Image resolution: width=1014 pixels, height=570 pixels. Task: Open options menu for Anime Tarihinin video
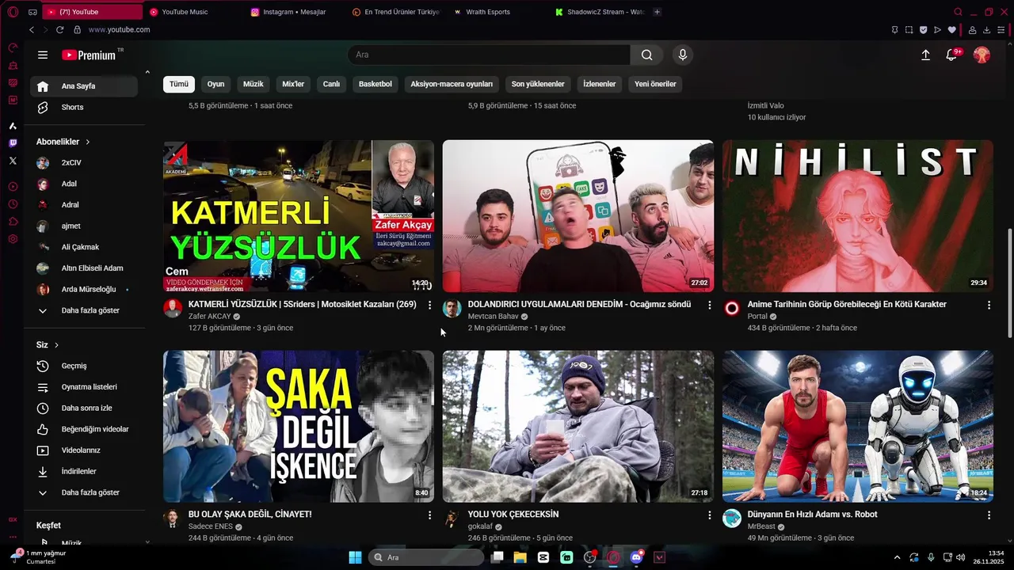tap(989, 305)
